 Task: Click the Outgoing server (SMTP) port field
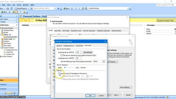tap(78, 58)
